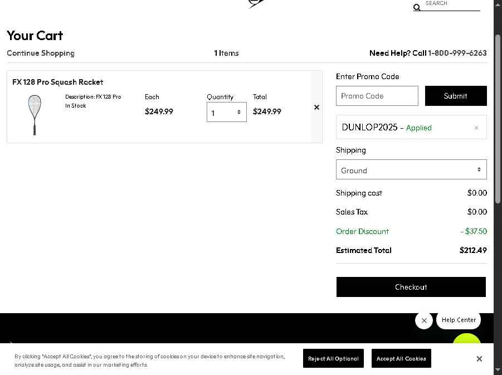
Task: Open the Continue Shopping link
Action: (x=41, y=53)
